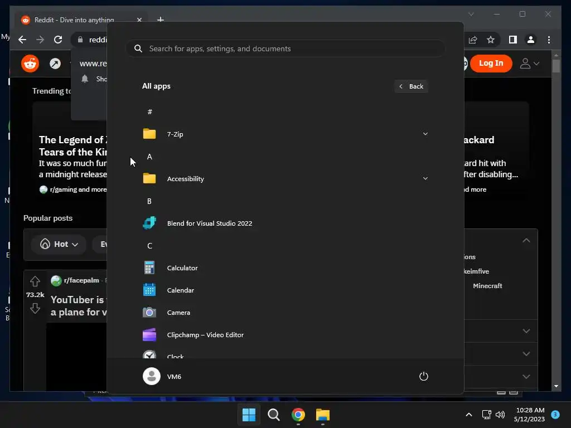Image resolution: width=571 pixels, height=428 pixels.
Task: Open taskbar Search icon
Action: [273, 415]
